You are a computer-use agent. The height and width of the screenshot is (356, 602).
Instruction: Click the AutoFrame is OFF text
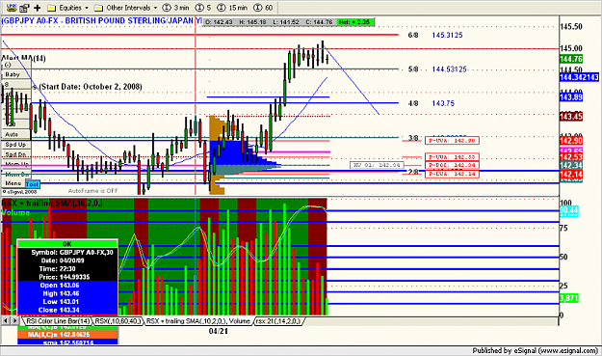(x=92, y=191)
